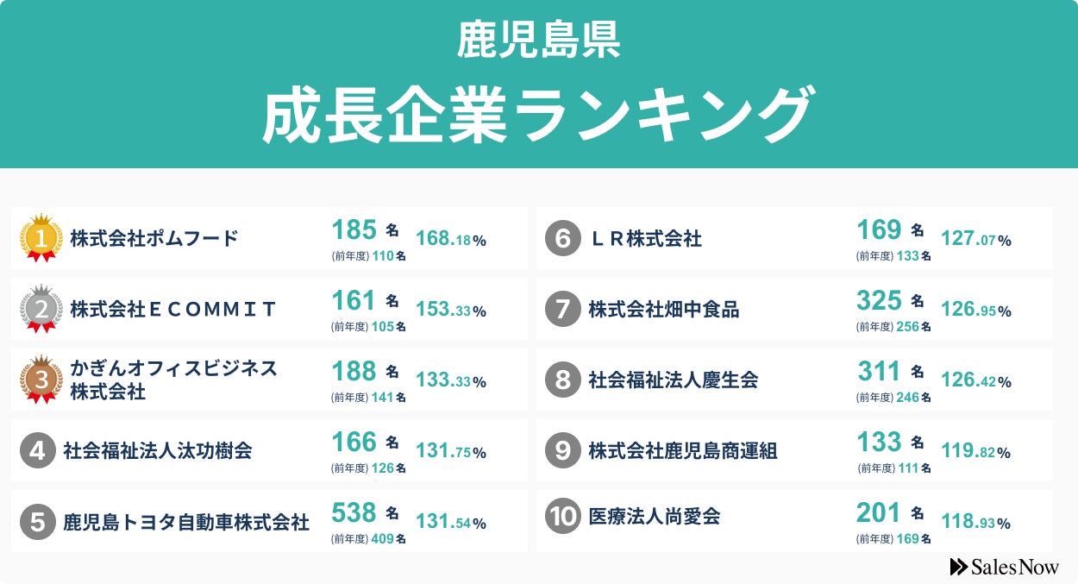Click the silver medal rank 2 icon
Viewport: 1078px width, 584px height.
(42, 309)
